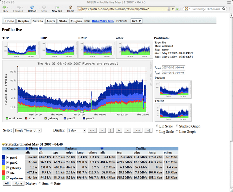Open the Home tab
233x192 pixels.
pyautogui.click(x=10, y=21)
